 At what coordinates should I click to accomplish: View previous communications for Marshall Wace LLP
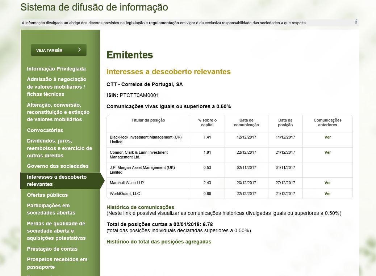point(327,183)
